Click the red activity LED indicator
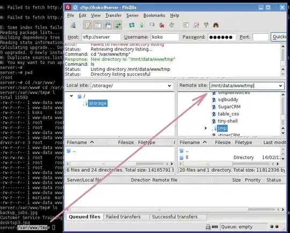This screenshot has width=290, height=233. coord(277,227)
